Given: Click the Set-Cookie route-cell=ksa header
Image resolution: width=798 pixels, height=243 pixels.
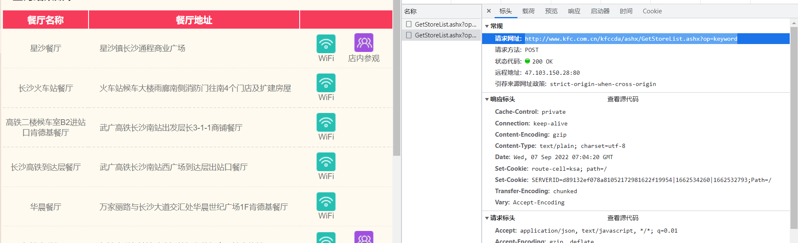Looking at the screenshot, I should pos(551,169).
